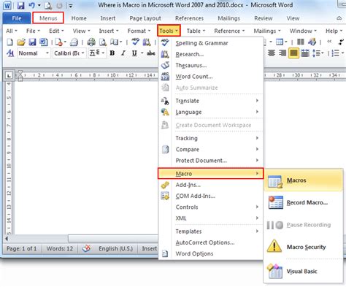
Task: Click the Open folder icon
Action: [x=21, y=42]
